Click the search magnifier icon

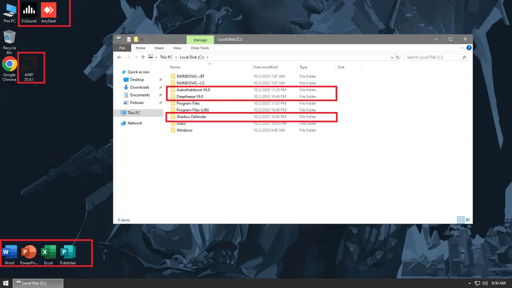click(464, 57)
